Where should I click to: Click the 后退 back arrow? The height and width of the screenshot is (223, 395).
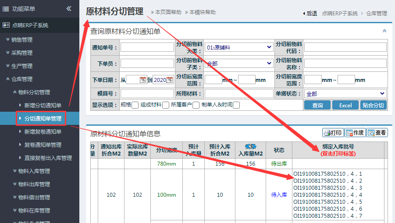click(x=310, y=14)
